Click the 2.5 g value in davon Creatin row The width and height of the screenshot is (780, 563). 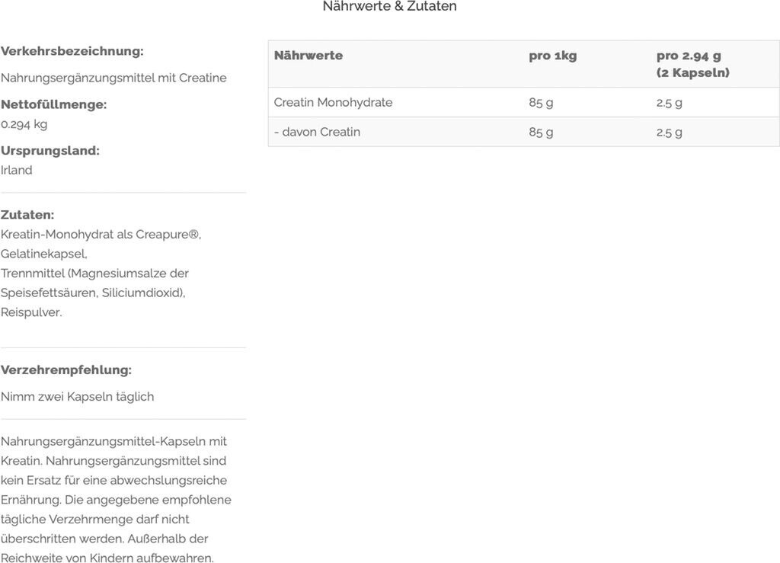click(x=669, y=133)
